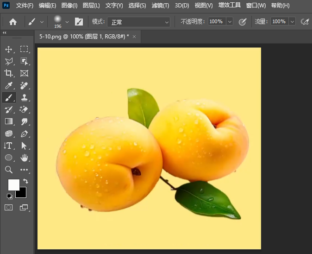Screen dimensions: 312x254
Task: Swap foreground and background colors
Action: point(25,181)
